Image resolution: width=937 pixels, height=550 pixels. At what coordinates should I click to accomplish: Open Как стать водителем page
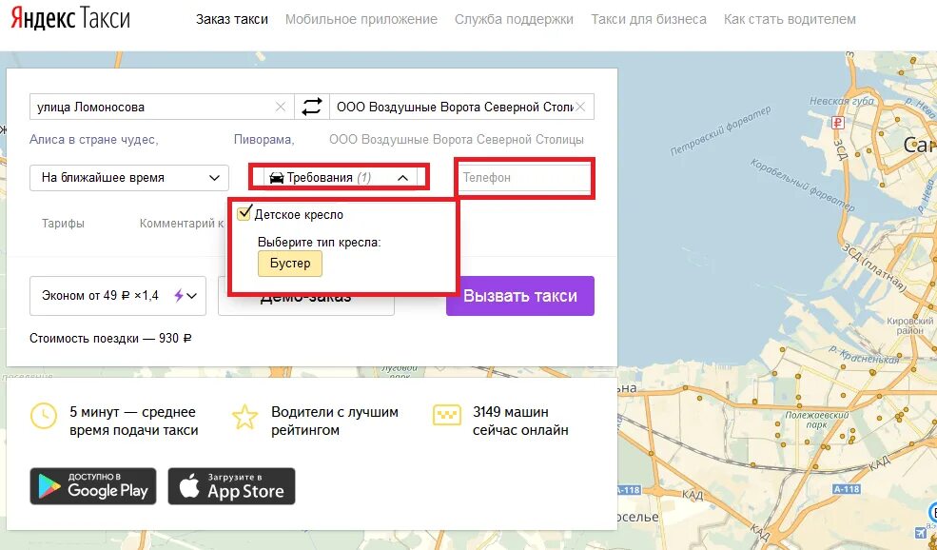(790, 19)
